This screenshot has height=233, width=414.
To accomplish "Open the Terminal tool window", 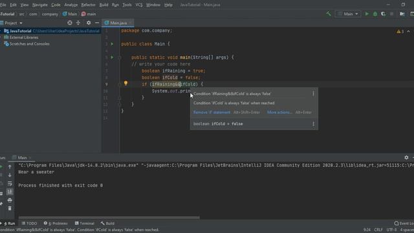I will [85, 223].
